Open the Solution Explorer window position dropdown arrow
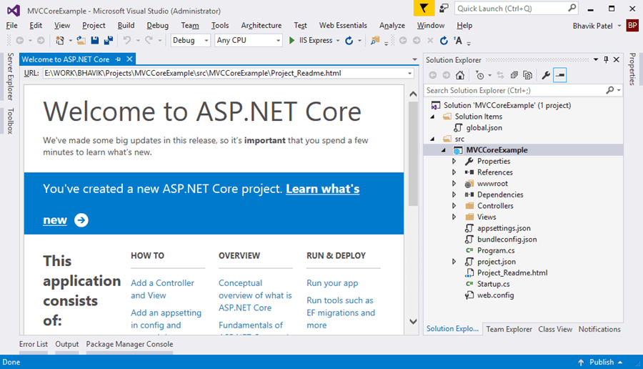Viewport: 643px width, 369px height. point(596,59)
